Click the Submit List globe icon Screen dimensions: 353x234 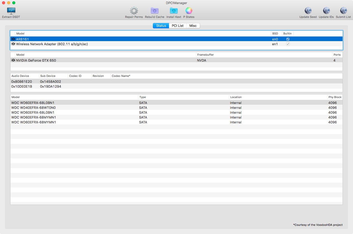click(x=343, y=11)
